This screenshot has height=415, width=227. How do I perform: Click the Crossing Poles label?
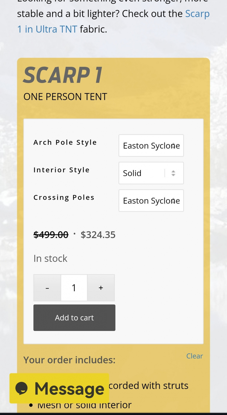64,197
